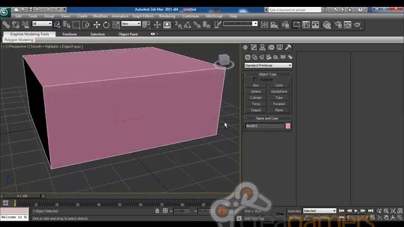Click the Unlink Selection tool

coord(16,25)
